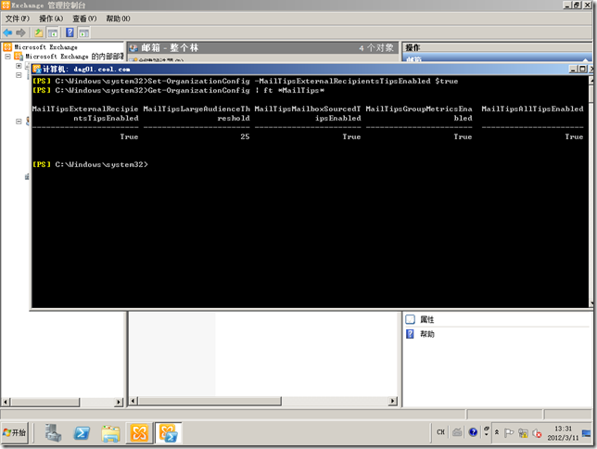Click the Up one level folder icon
The height and width of the screenshot is (449, 597).
pos(39,32)
